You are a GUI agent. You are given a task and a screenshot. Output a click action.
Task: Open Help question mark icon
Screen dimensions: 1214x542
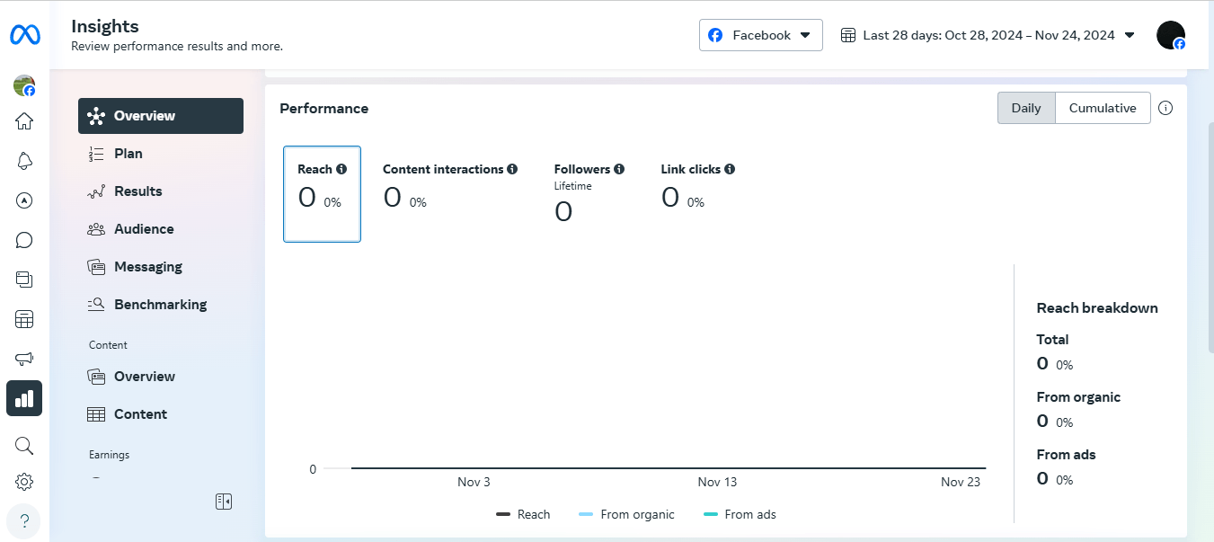[x=24, y=520]
